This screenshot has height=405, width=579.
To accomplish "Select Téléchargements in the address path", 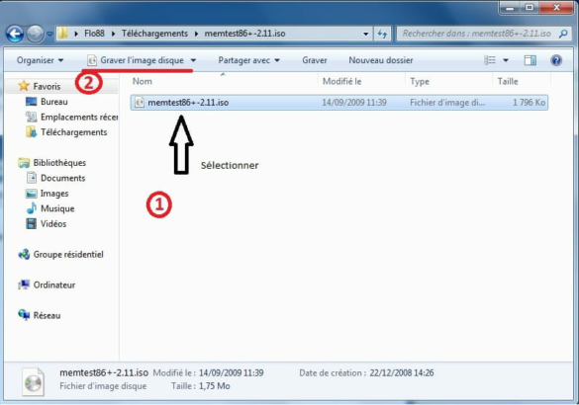I will tap(154, 34).
